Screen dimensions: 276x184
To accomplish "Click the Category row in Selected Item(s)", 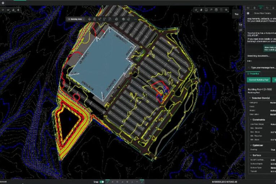I will (x=262, y=102).
